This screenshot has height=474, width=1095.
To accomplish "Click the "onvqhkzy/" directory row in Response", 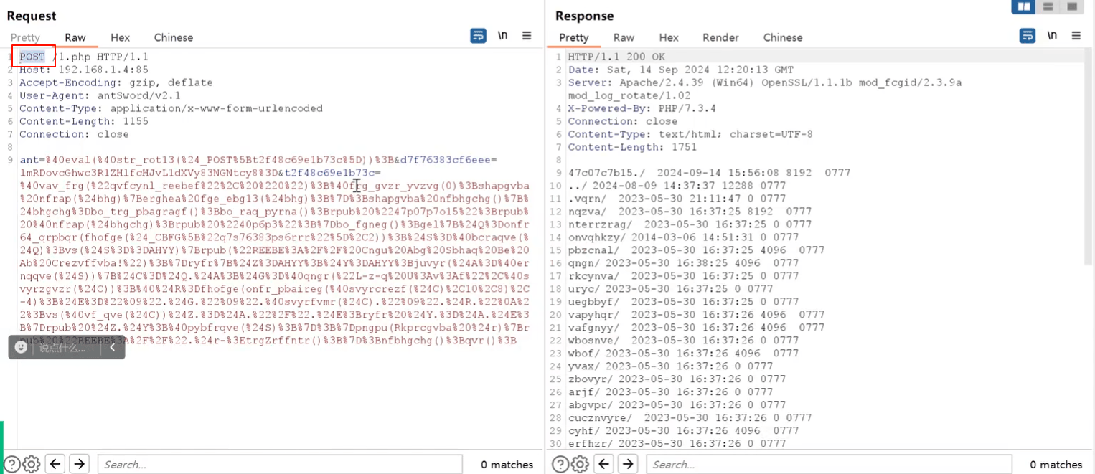I will [683, 237].
